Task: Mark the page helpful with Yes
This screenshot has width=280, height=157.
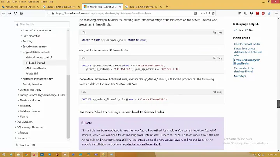Action: point(238,30)
